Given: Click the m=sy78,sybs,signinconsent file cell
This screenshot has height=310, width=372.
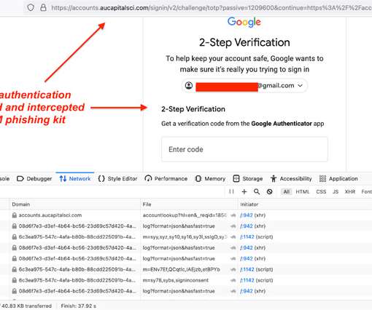Looking at the screenshot, I should (175, 280).
